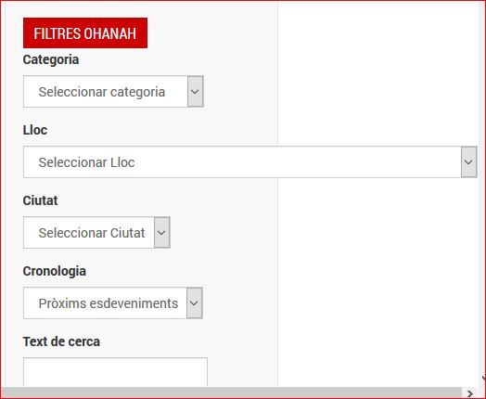The width and height of the screenshot is (486, 399).
Task: Click the Categoria field label
Action: click(51, 59)
